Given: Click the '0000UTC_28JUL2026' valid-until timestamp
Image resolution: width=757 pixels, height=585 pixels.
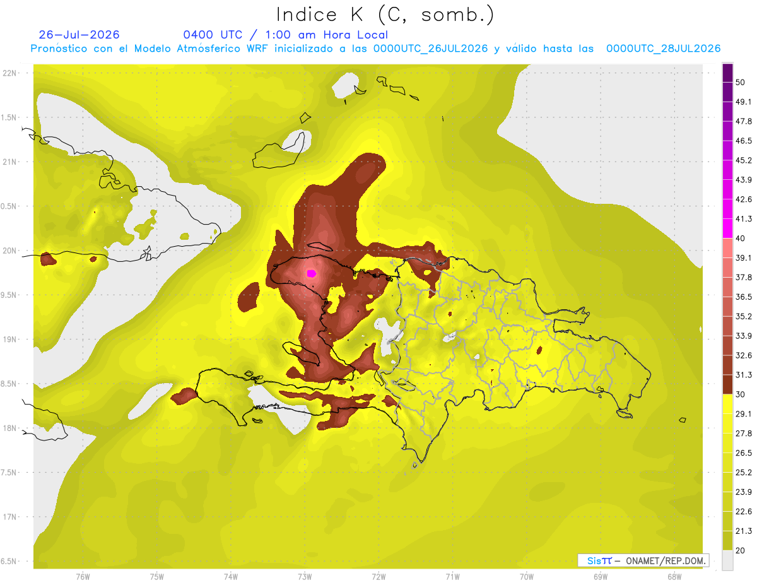Looking at the screenshot, I should [x=663, y=49].
